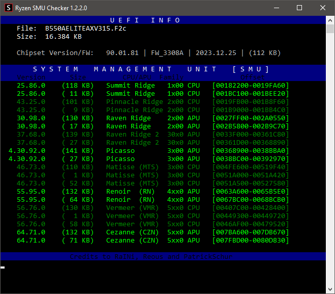Click offset [0019FB00-001B8F60] of Pinnacle Ridge
The height and width of the screenshot is (294, 335).
pyautogui.click(x=251, y=102)
